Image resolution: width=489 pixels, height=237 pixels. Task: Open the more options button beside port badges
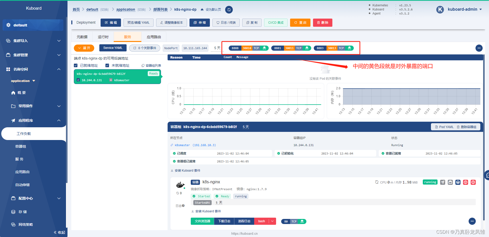pyautogui.click(x=479, y=48)
